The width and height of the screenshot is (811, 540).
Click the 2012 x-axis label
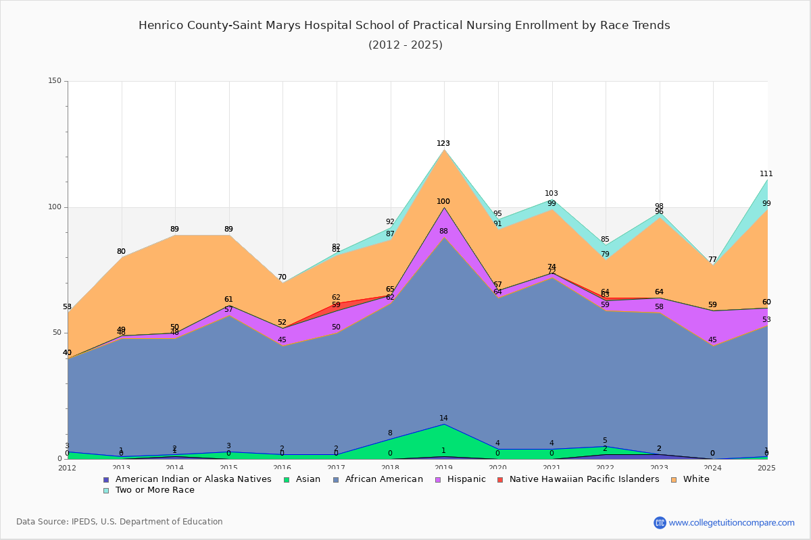click(x=68, y=468)
